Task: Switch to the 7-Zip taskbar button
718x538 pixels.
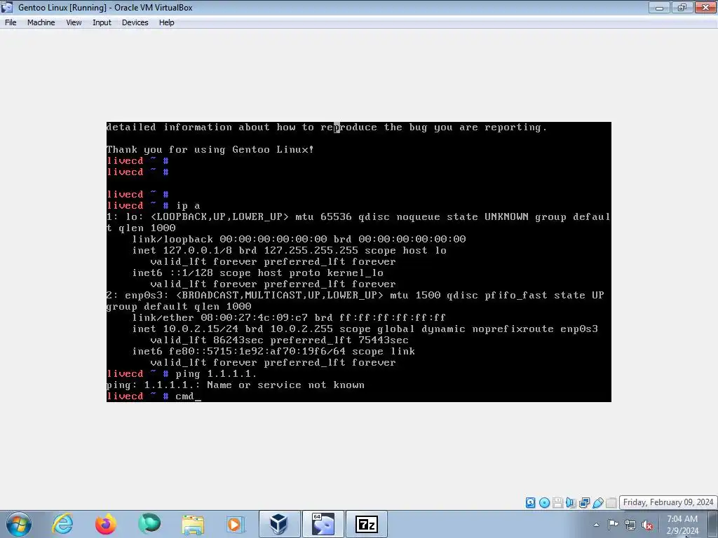Action: (366, 524)
